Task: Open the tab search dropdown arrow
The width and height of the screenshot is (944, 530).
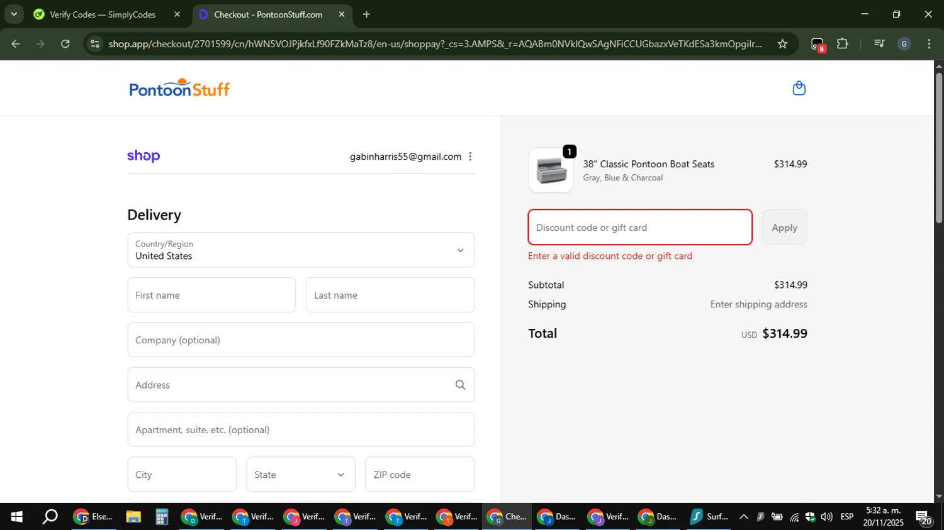Action: pos(14,14)
